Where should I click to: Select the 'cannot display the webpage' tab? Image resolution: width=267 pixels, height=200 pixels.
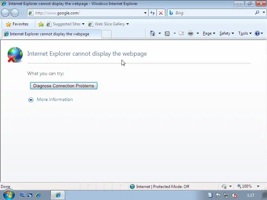(52, 34)
